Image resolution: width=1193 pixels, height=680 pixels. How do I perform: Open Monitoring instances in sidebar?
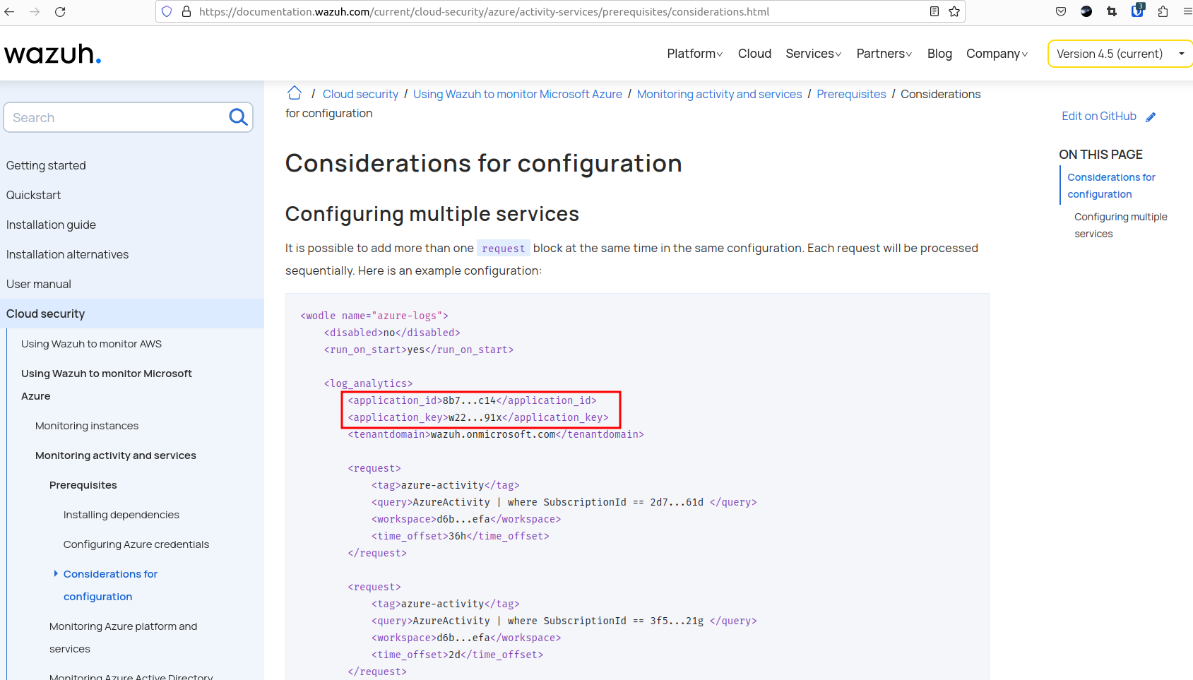pos(87,426)
